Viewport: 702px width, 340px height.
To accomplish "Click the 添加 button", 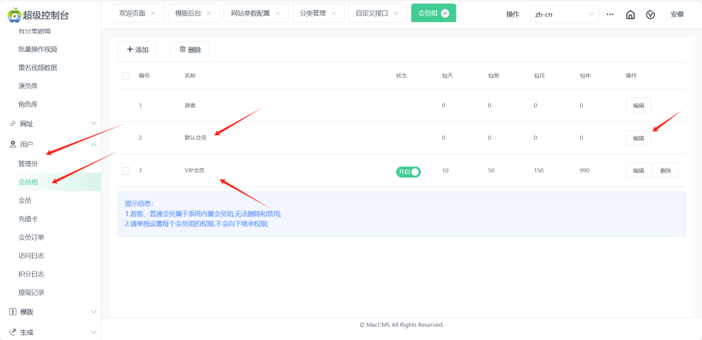I will (137, 49).
